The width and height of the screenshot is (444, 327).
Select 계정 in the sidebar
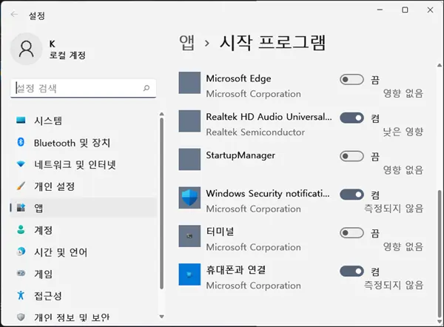[x=83, y=230]
